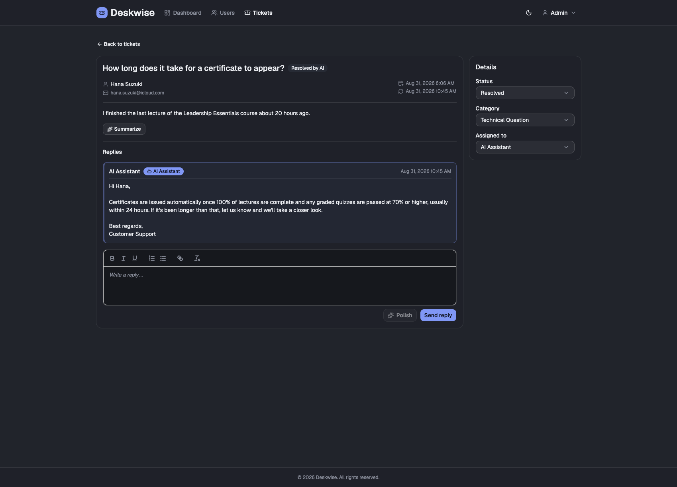The height and width of the screenshot is (487, 677).
Task: Click the ticket message about Leadership Essentials
Action: point(206,113)
